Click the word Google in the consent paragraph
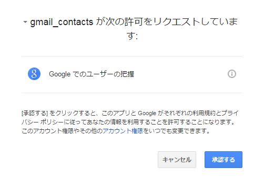Viewport: 264px width, 190px height. [147, 114]
